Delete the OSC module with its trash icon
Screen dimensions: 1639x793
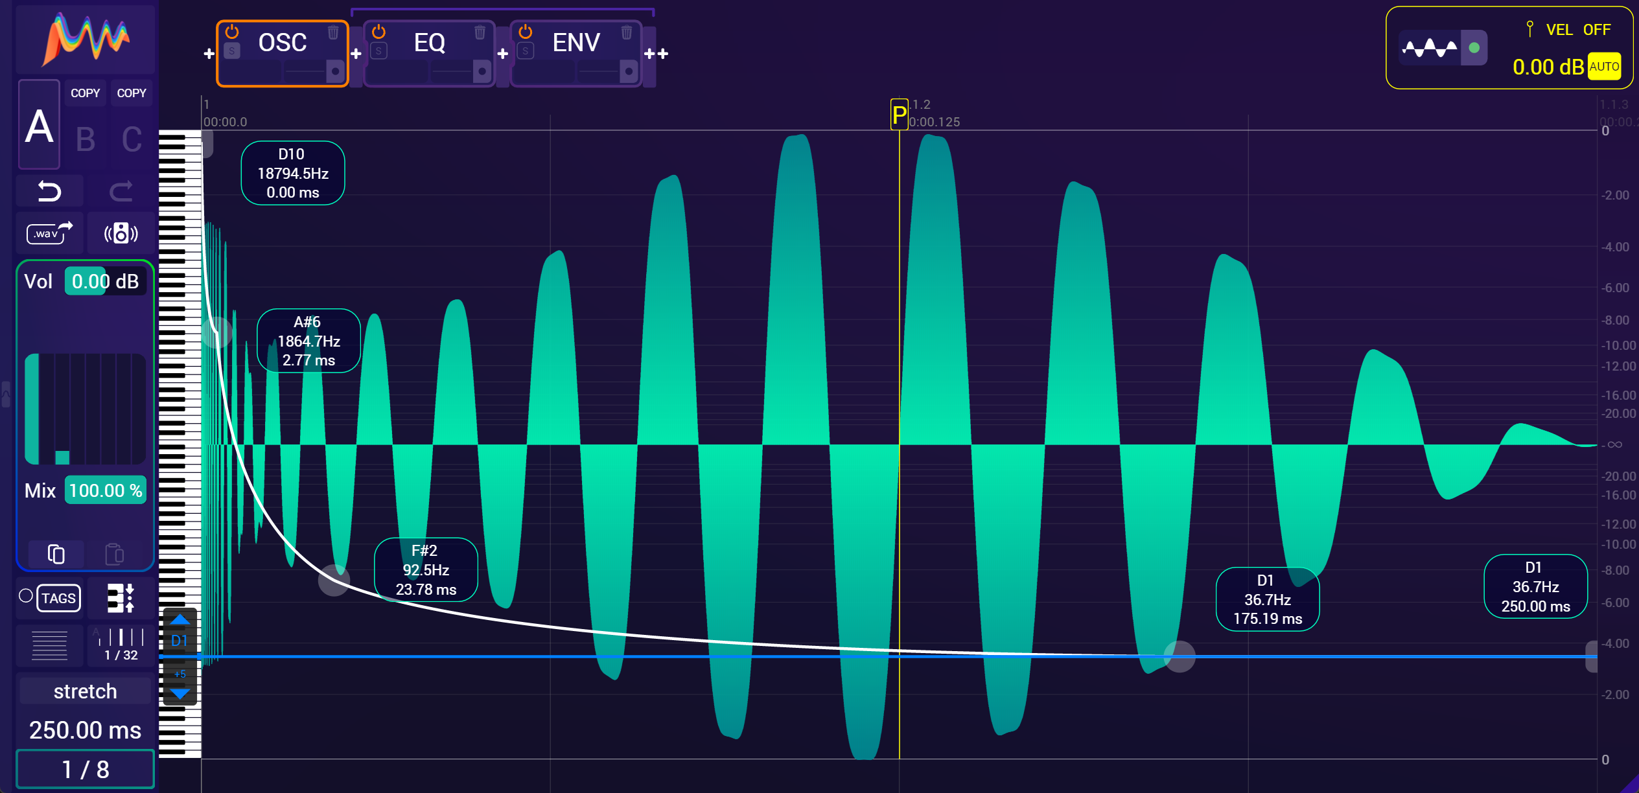tap(332, 32)
